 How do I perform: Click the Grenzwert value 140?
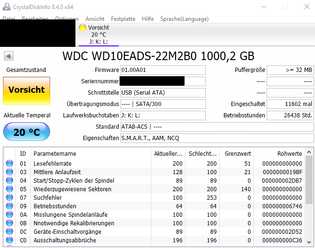pyautogui.click(x=246, y=189)
